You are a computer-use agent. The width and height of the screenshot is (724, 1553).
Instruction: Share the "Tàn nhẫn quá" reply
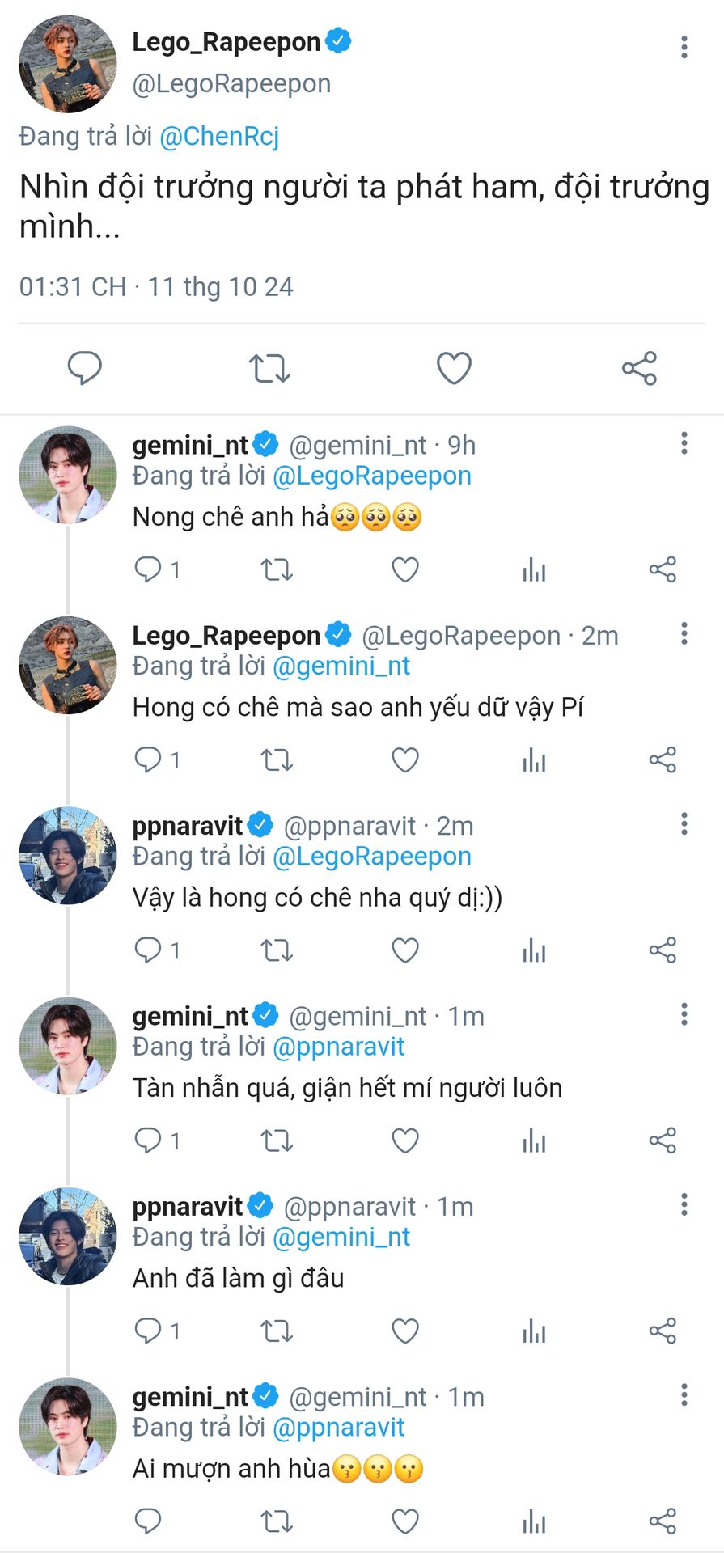coord(663,1140)
